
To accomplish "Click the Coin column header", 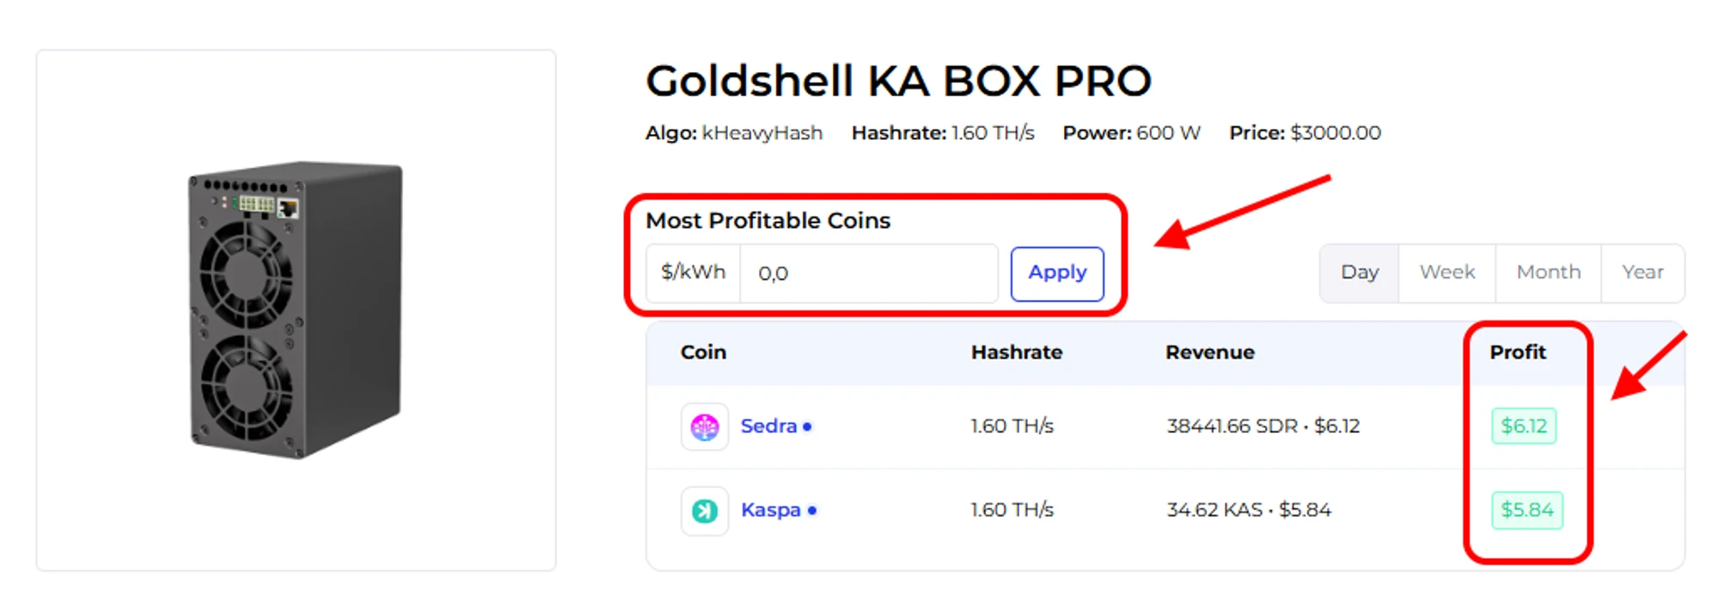I will 703,352.
